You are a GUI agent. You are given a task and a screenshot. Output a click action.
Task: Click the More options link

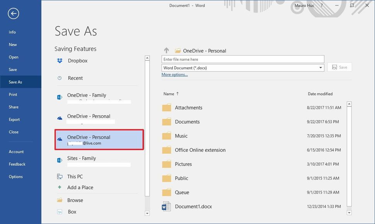click(x=174, y=74)
